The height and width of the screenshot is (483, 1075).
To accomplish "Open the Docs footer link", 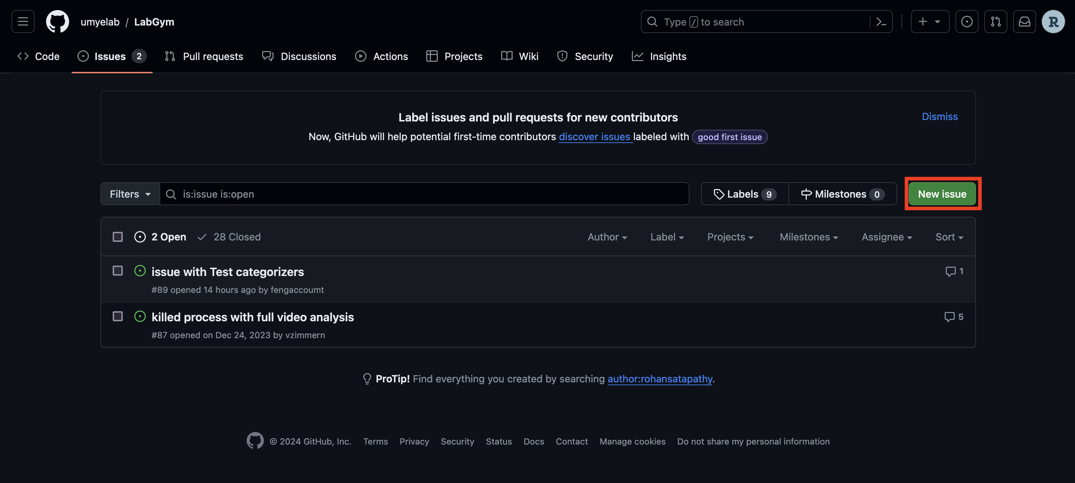I will (x=533, y=441).
